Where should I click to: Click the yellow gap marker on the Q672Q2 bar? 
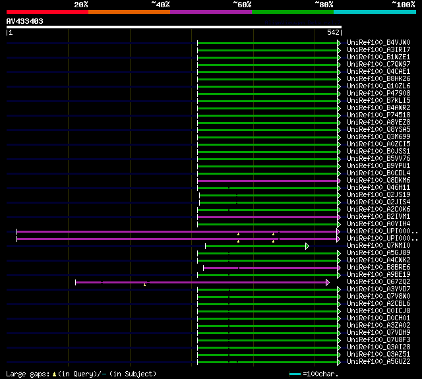[x=144, y=284]
